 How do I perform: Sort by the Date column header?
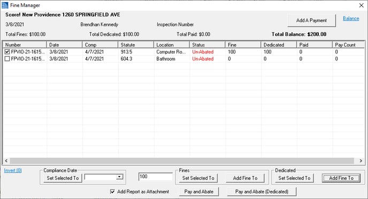(64, 45)
